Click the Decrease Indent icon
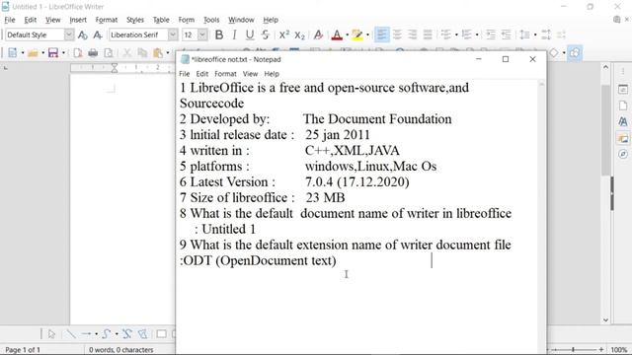This screenshot has height=355, width=632. pyautogui.click(x=506, y=35)
